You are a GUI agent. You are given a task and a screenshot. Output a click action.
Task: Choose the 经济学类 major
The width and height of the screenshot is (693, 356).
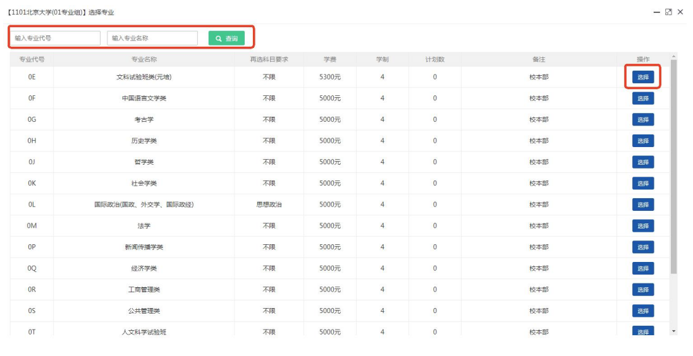tap(643, 268)
